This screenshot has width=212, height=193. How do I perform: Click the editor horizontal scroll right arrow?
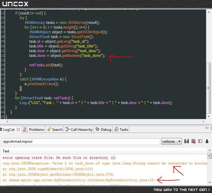pyautogui.click(x=204, y=121)
